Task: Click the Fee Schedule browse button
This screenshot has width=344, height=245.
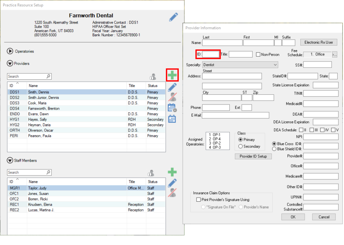Action: (335, 54)
